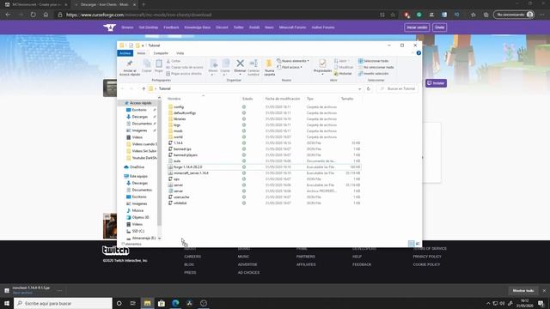Open the Knowledge Base link on CurseForge
Image resolution: width=550 pixels, height=309 pixels.
click(x=197, y=27)
